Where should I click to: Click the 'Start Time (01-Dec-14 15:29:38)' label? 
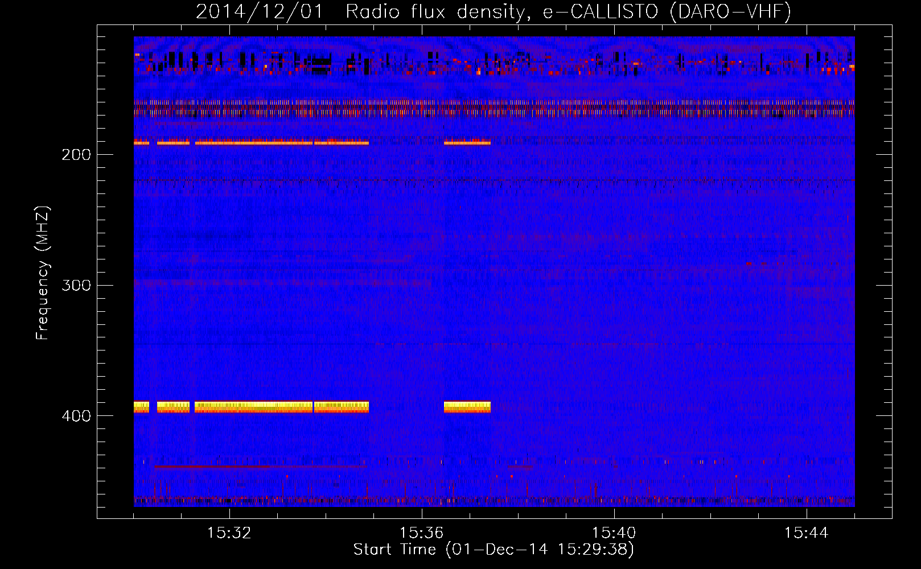click(x=494, y=550)
